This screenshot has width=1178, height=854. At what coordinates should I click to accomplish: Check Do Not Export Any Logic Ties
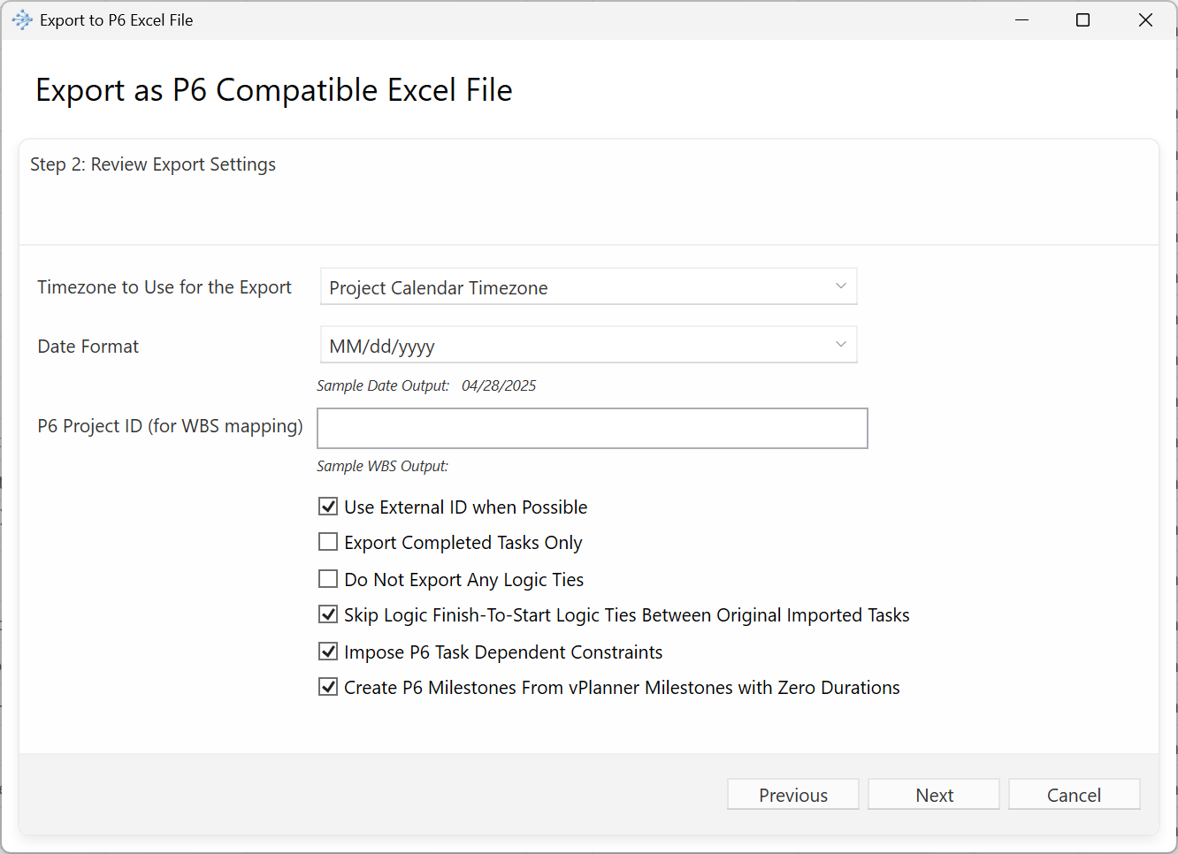point(328,579)
